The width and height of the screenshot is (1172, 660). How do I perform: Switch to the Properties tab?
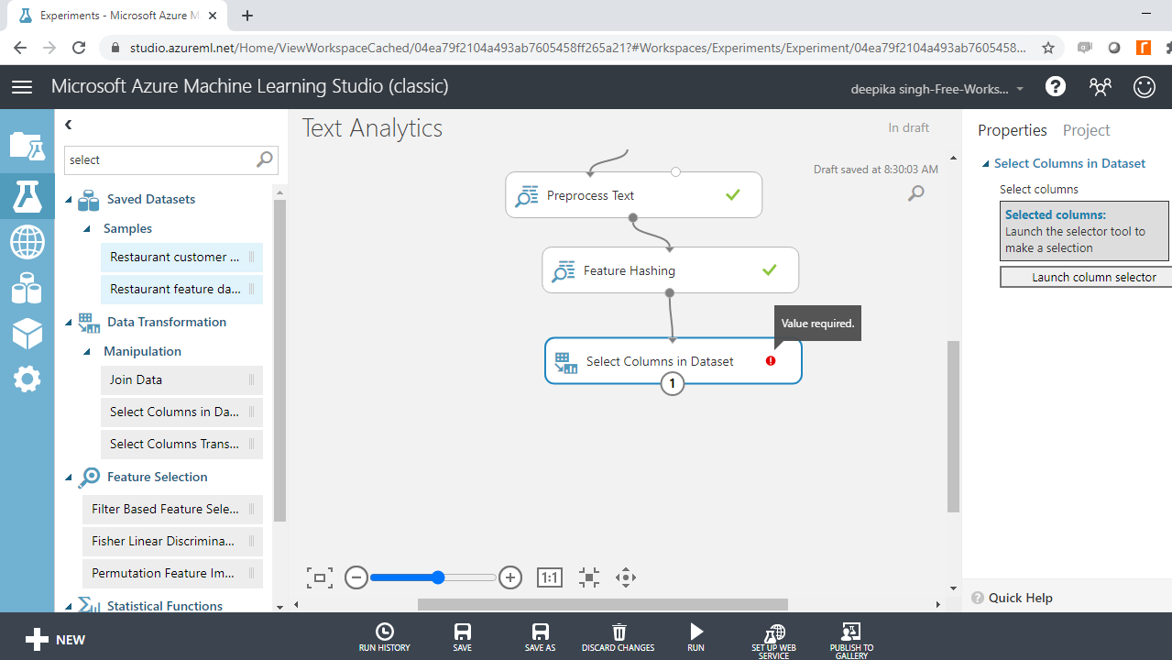point(1012,130)
